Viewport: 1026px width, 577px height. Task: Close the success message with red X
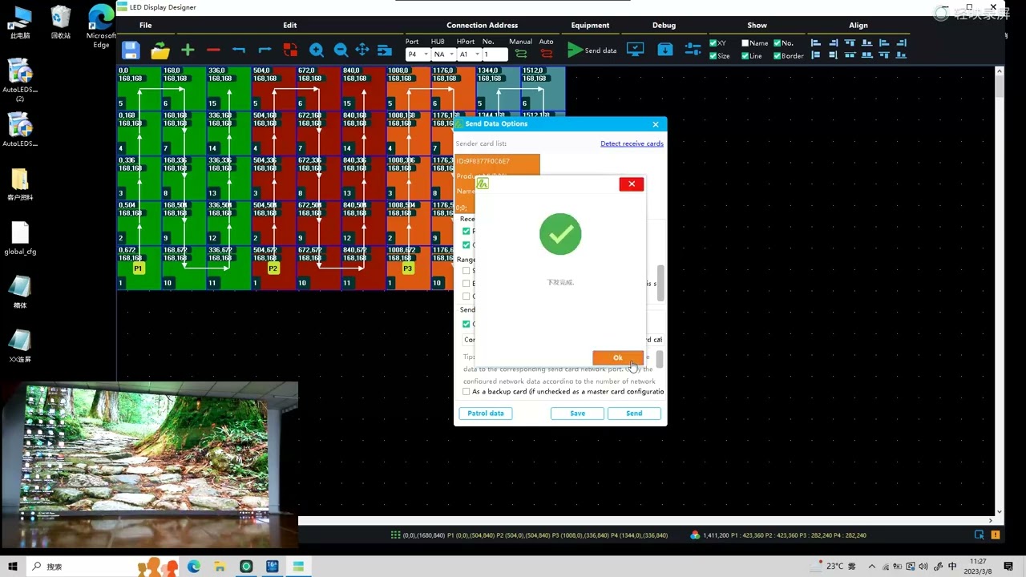632,184
